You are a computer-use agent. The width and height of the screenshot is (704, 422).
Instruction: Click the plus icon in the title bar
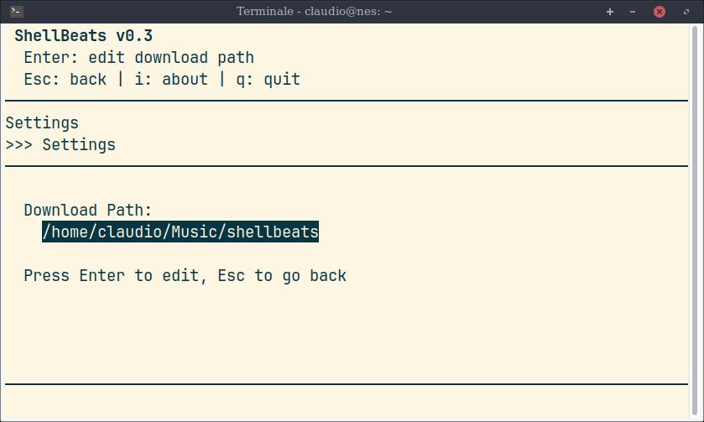point(610,12)
